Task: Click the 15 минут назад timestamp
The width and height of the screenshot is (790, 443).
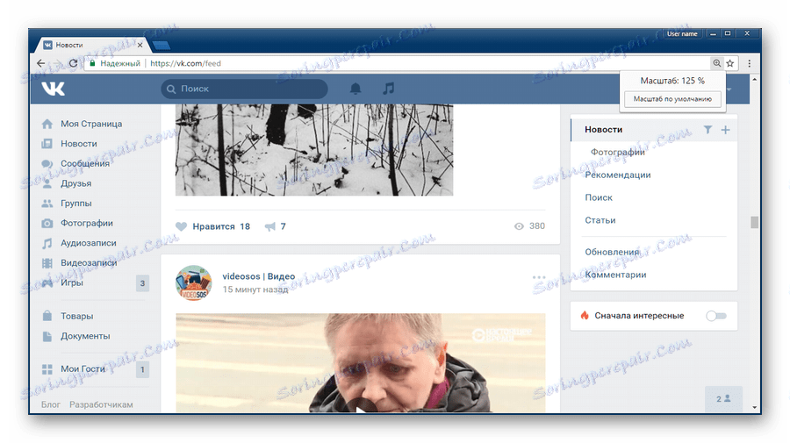Action: coord(255,289)
